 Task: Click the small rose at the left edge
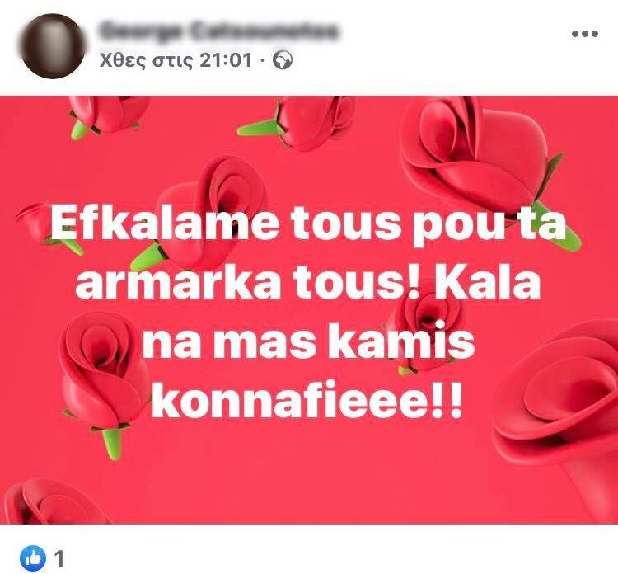point(44,227)
